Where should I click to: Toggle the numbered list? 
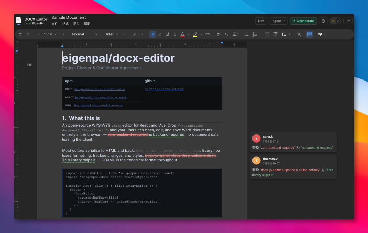255,34
